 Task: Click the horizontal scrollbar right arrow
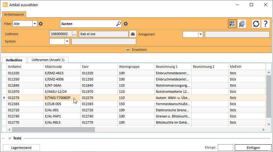[x=263, y=129]
